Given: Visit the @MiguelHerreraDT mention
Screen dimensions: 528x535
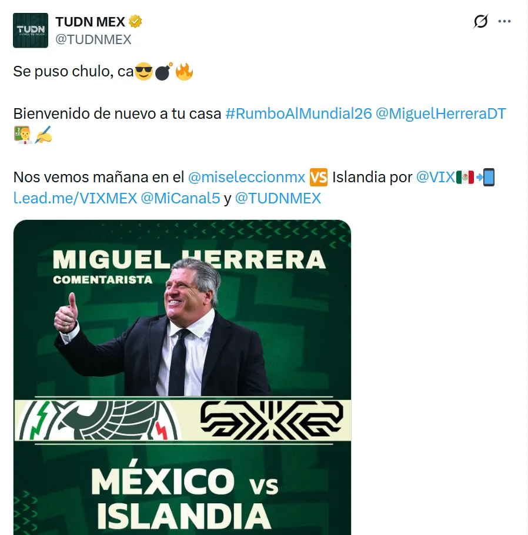Looking at the screenshot, I should (x=440, y=113).
